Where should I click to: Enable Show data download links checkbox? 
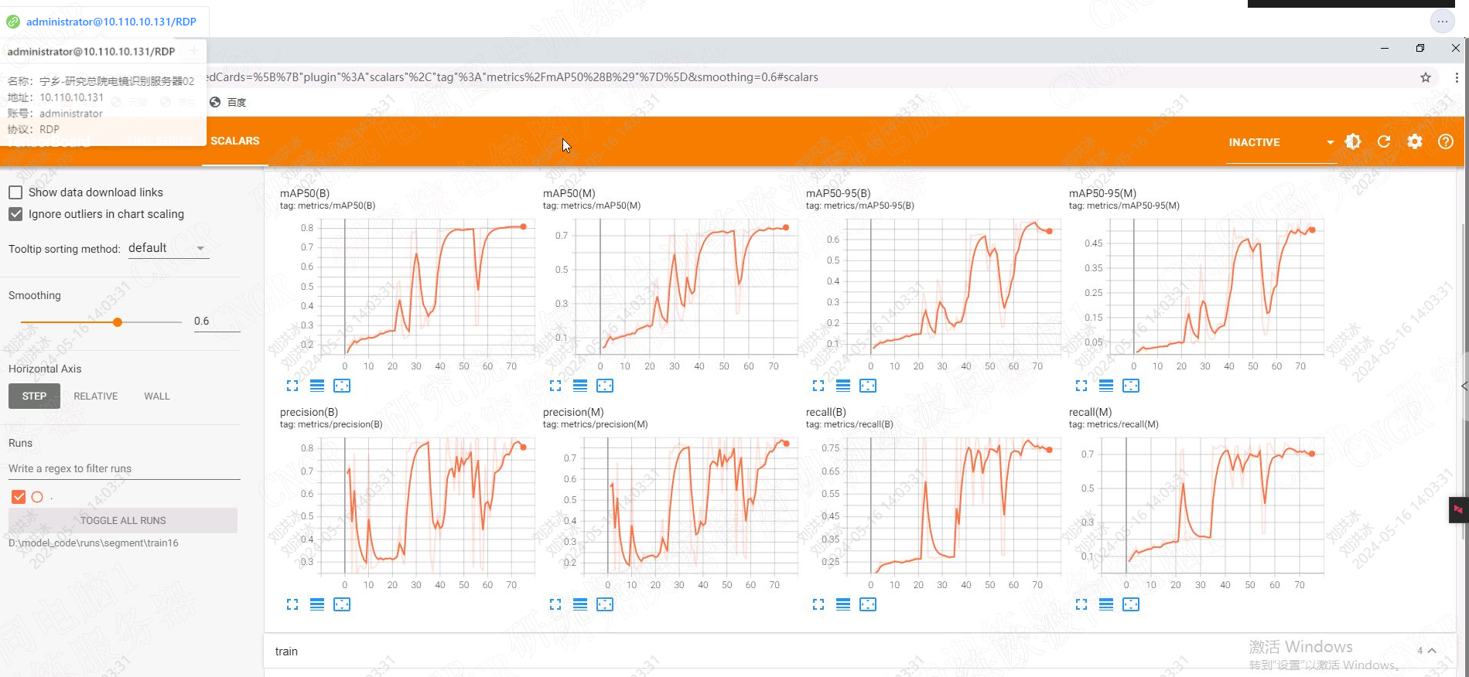15,192
